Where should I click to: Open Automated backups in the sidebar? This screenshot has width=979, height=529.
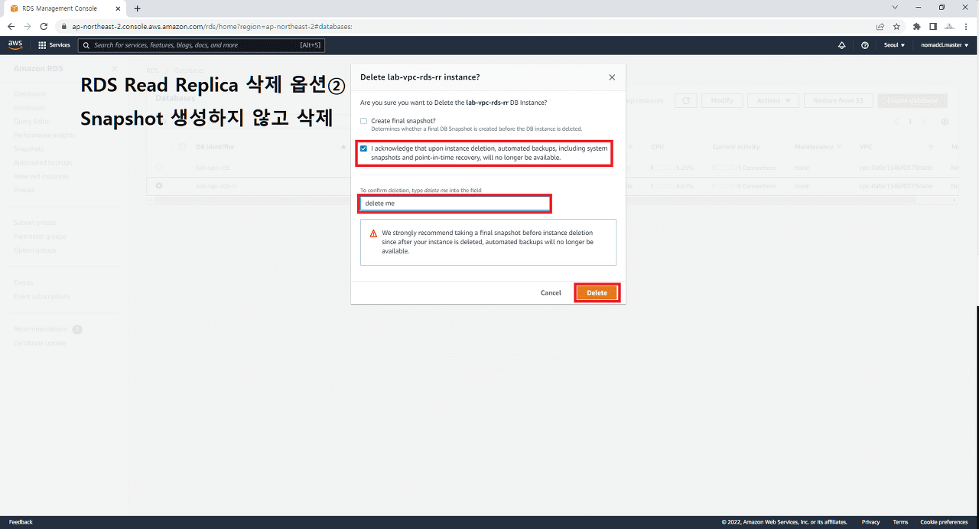43,162
